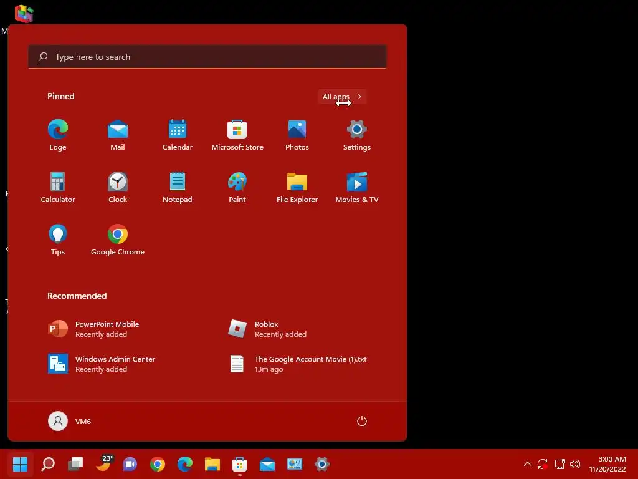Open volume control in system tray
The width and height of the screenshot is (638, 479).
click(575, 464)
